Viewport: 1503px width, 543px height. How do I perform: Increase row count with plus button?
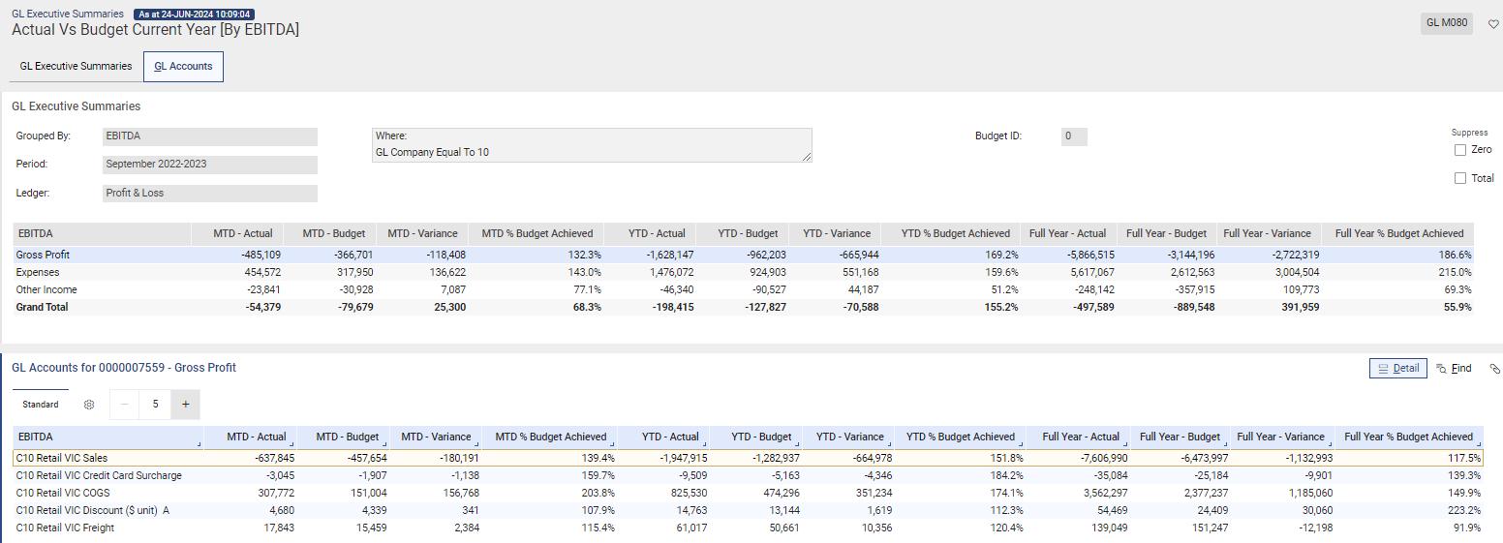pyautogui.click(x=185, y=405)
